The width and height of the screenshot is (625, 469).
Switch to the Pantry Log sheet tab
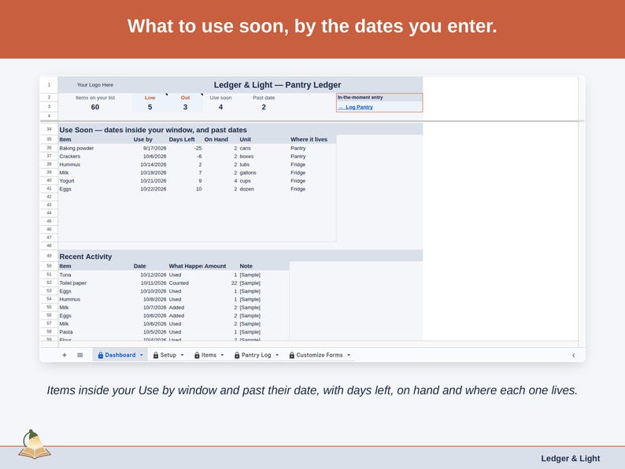tap(257, 355)
